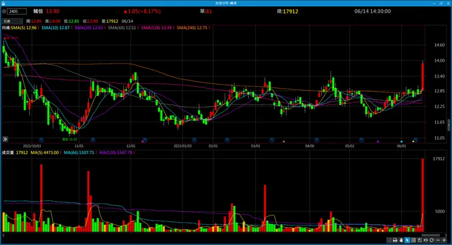Open the drawing tools icon
Screen dimensions: 452x245
420,240
